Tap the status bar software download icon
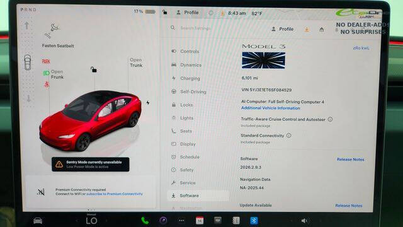Image resolution: width=403 pixels, height=227 pixels. tap(222, 13)
